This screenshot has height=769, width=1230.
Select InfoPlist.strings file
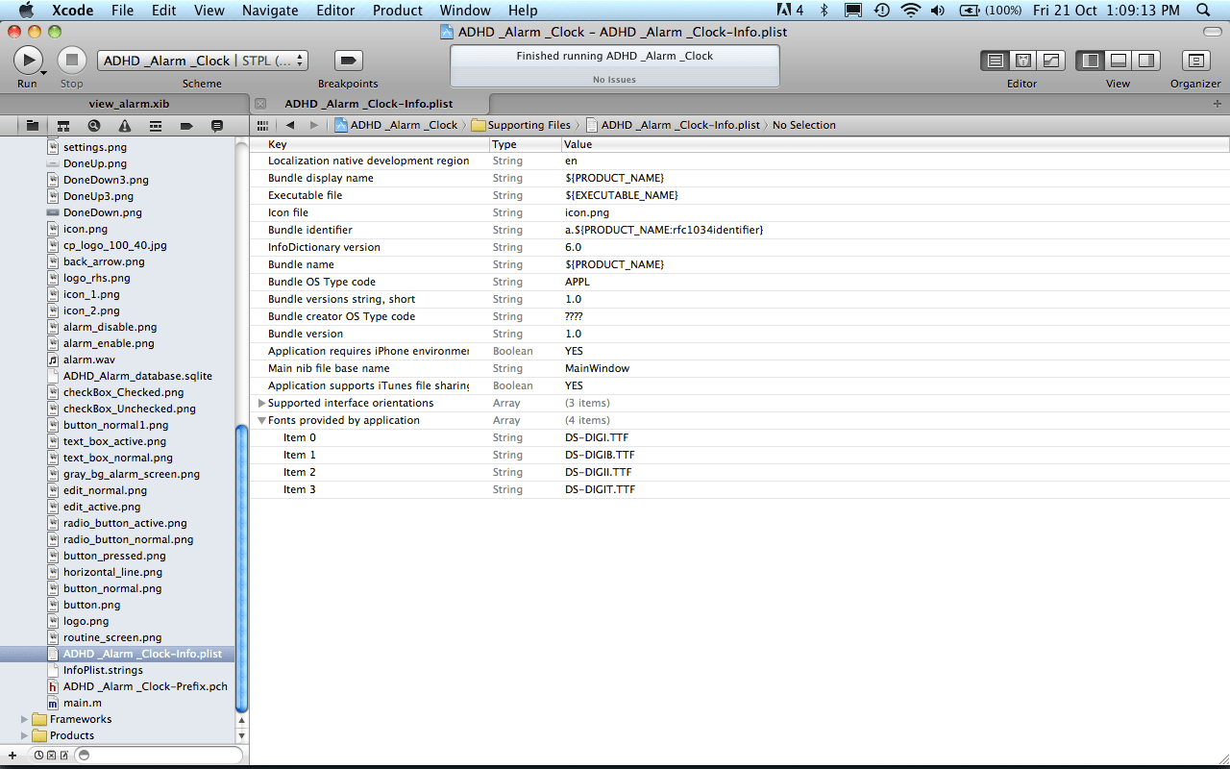click(103, 670)
